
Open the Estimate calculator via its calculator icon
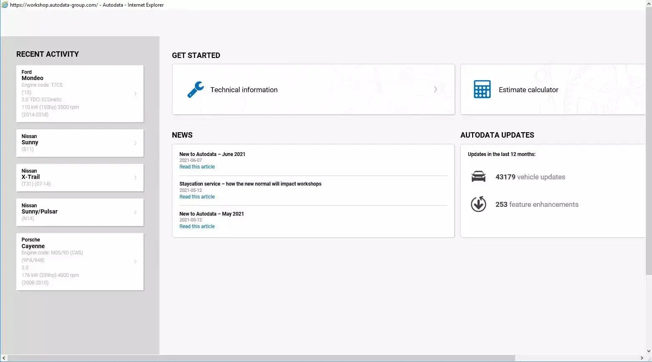[x=482, y=89]
